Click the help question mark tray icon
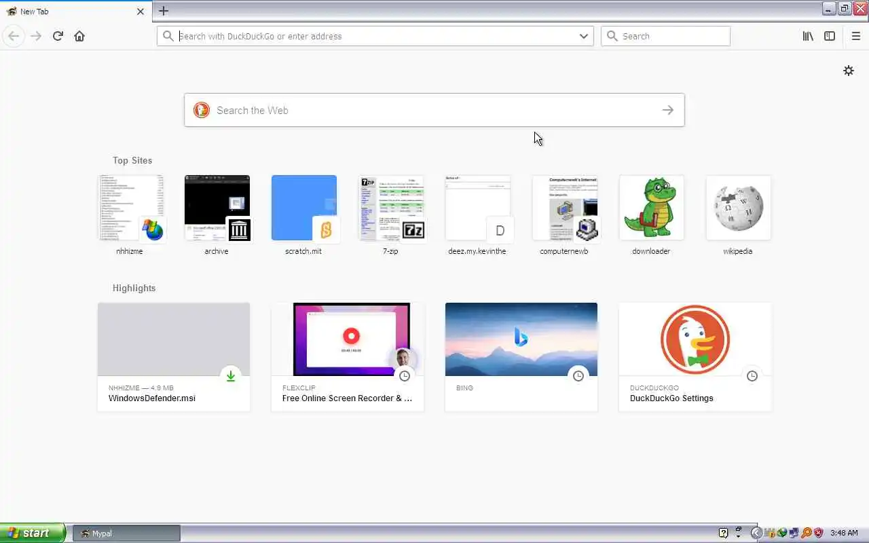This screenshot has height=543, width=869. tap(723, 533)
